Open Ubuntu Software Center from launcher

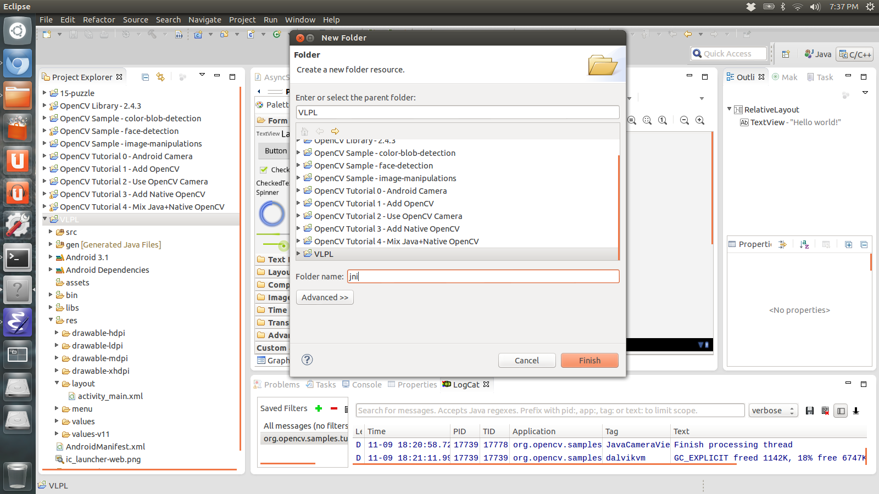pyautogui.click(x=18, y=128)
